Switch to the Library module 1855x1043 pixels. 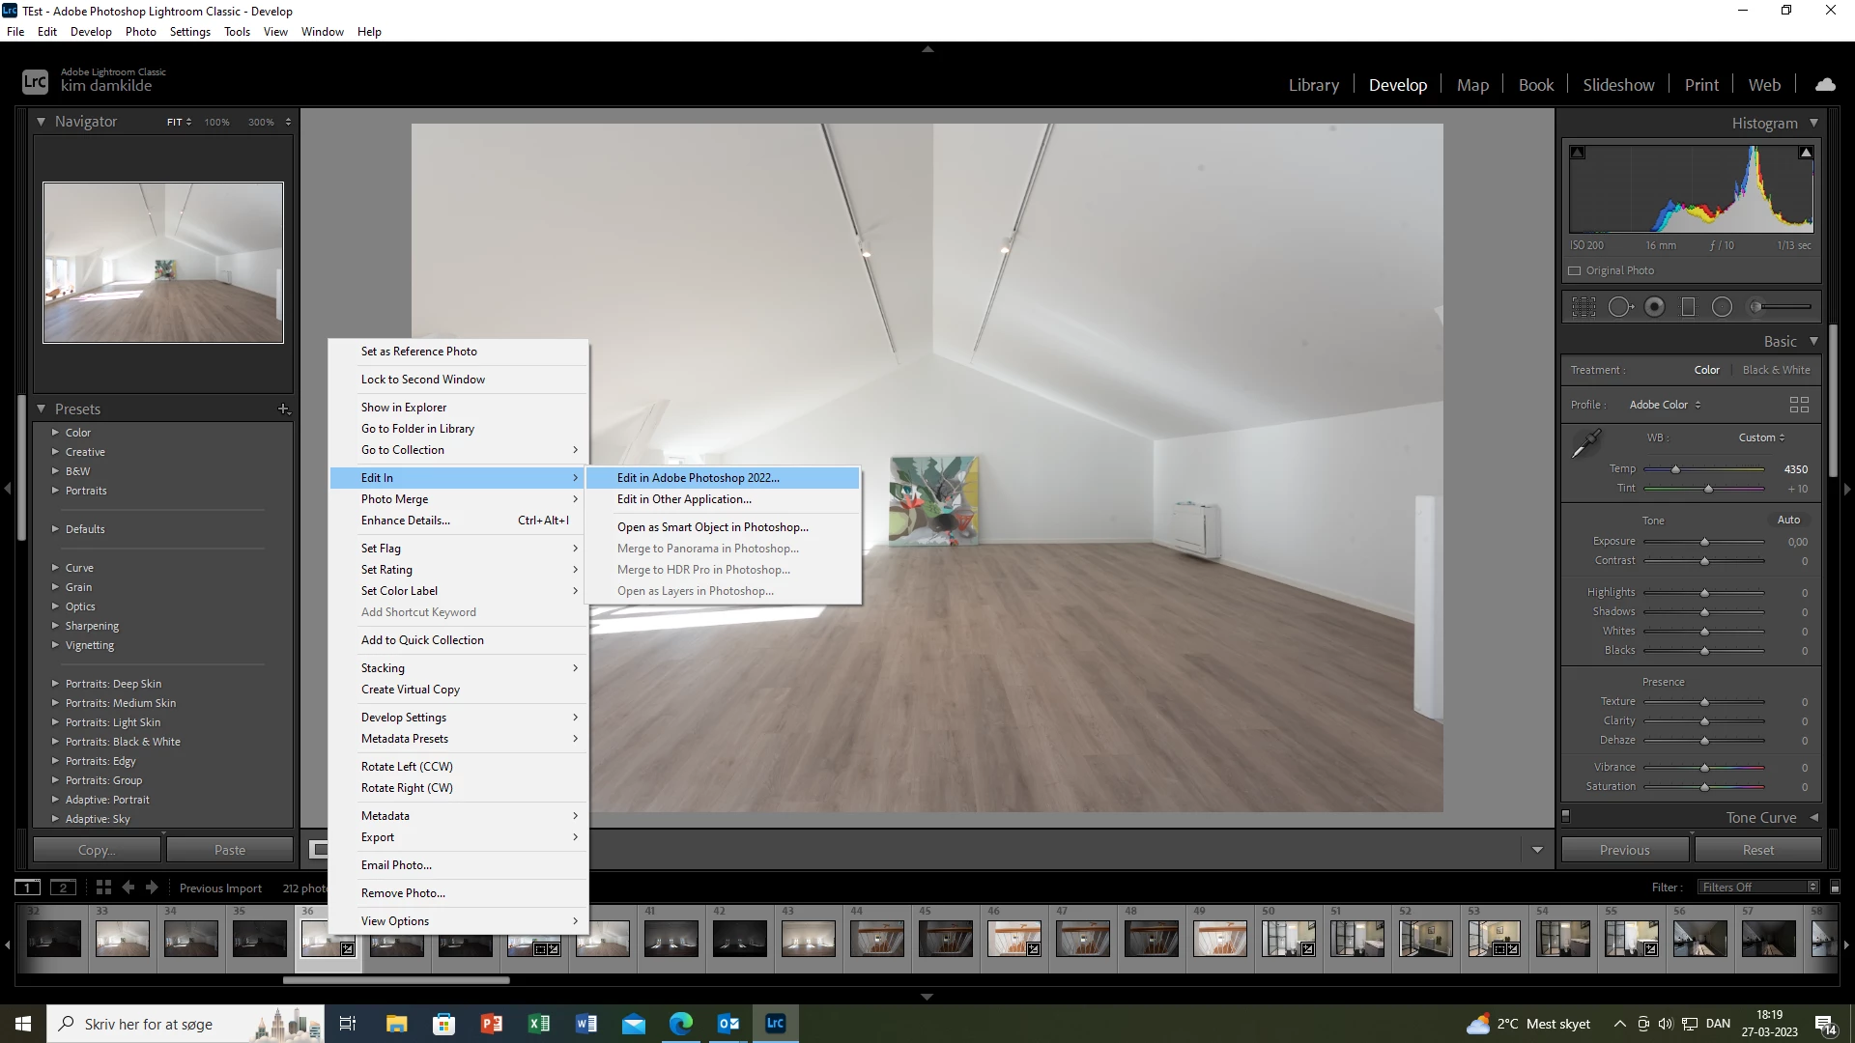point(1313,85)
